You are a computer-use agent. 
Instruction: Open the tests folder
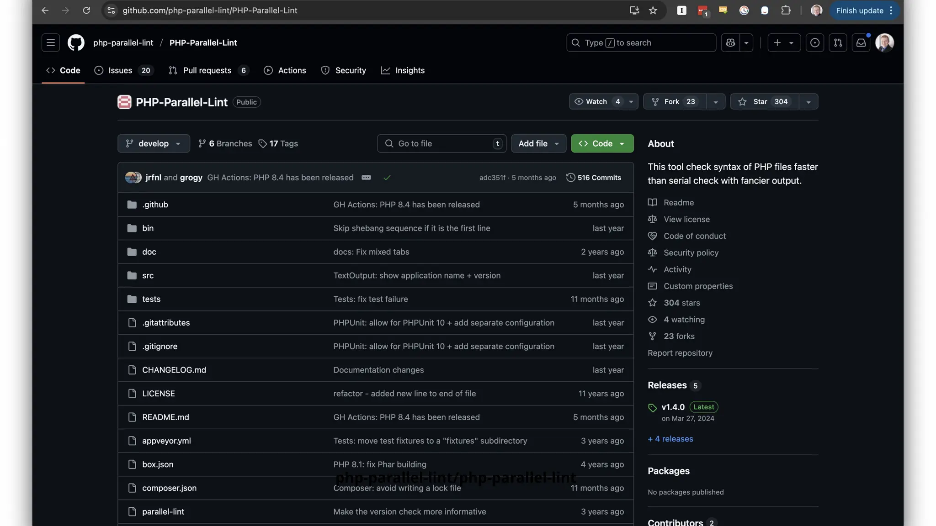click(151, 299)
